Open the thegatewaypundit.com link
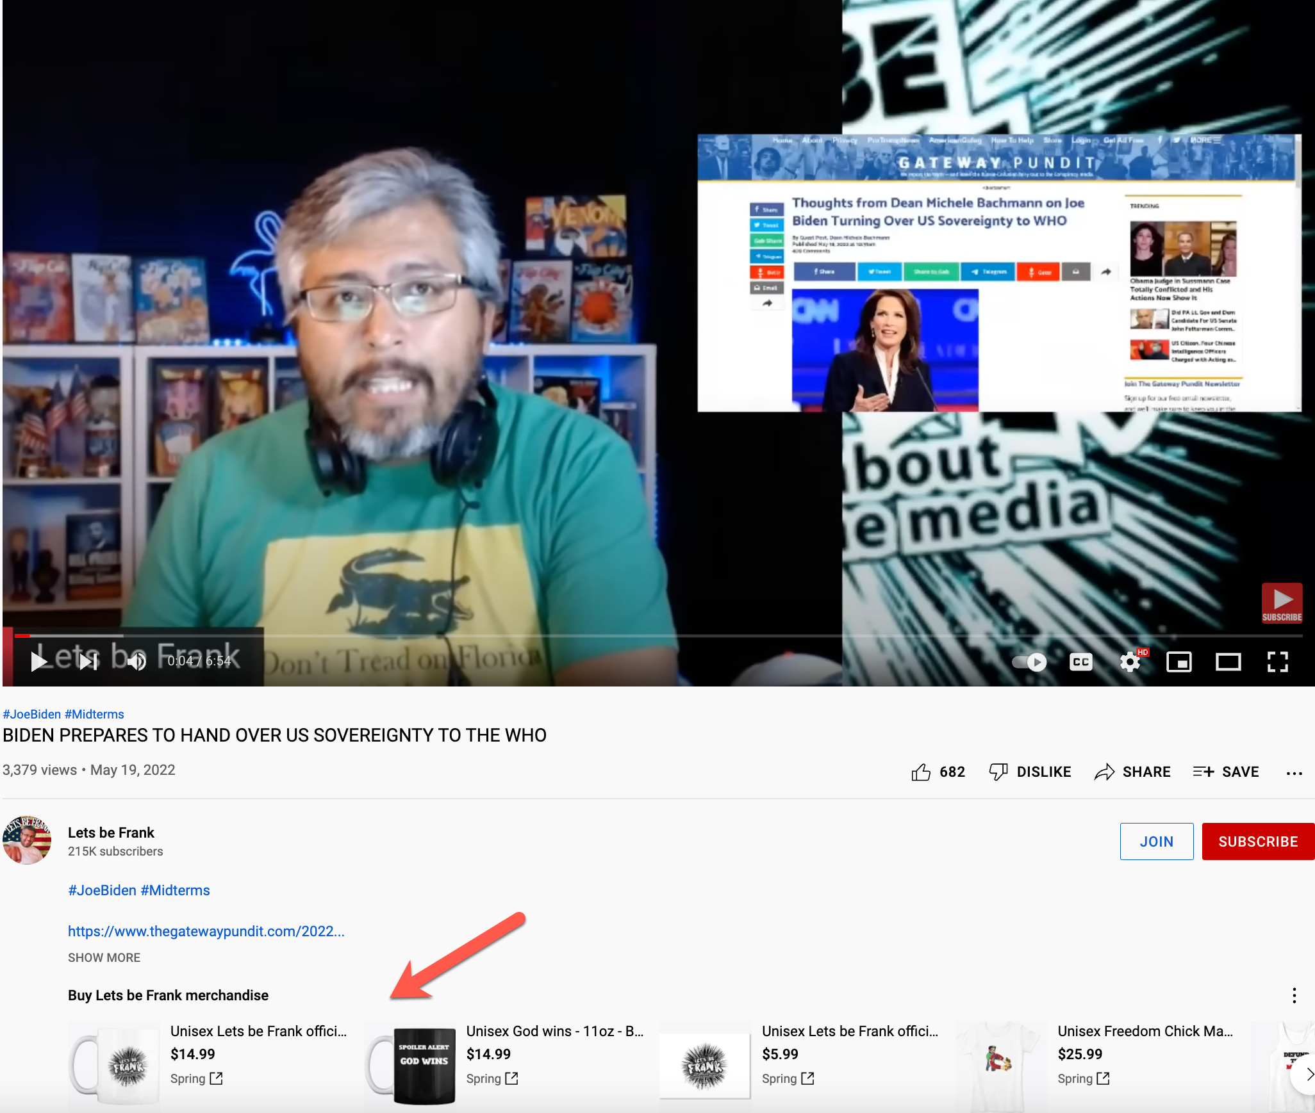 [x=206, y=931]
